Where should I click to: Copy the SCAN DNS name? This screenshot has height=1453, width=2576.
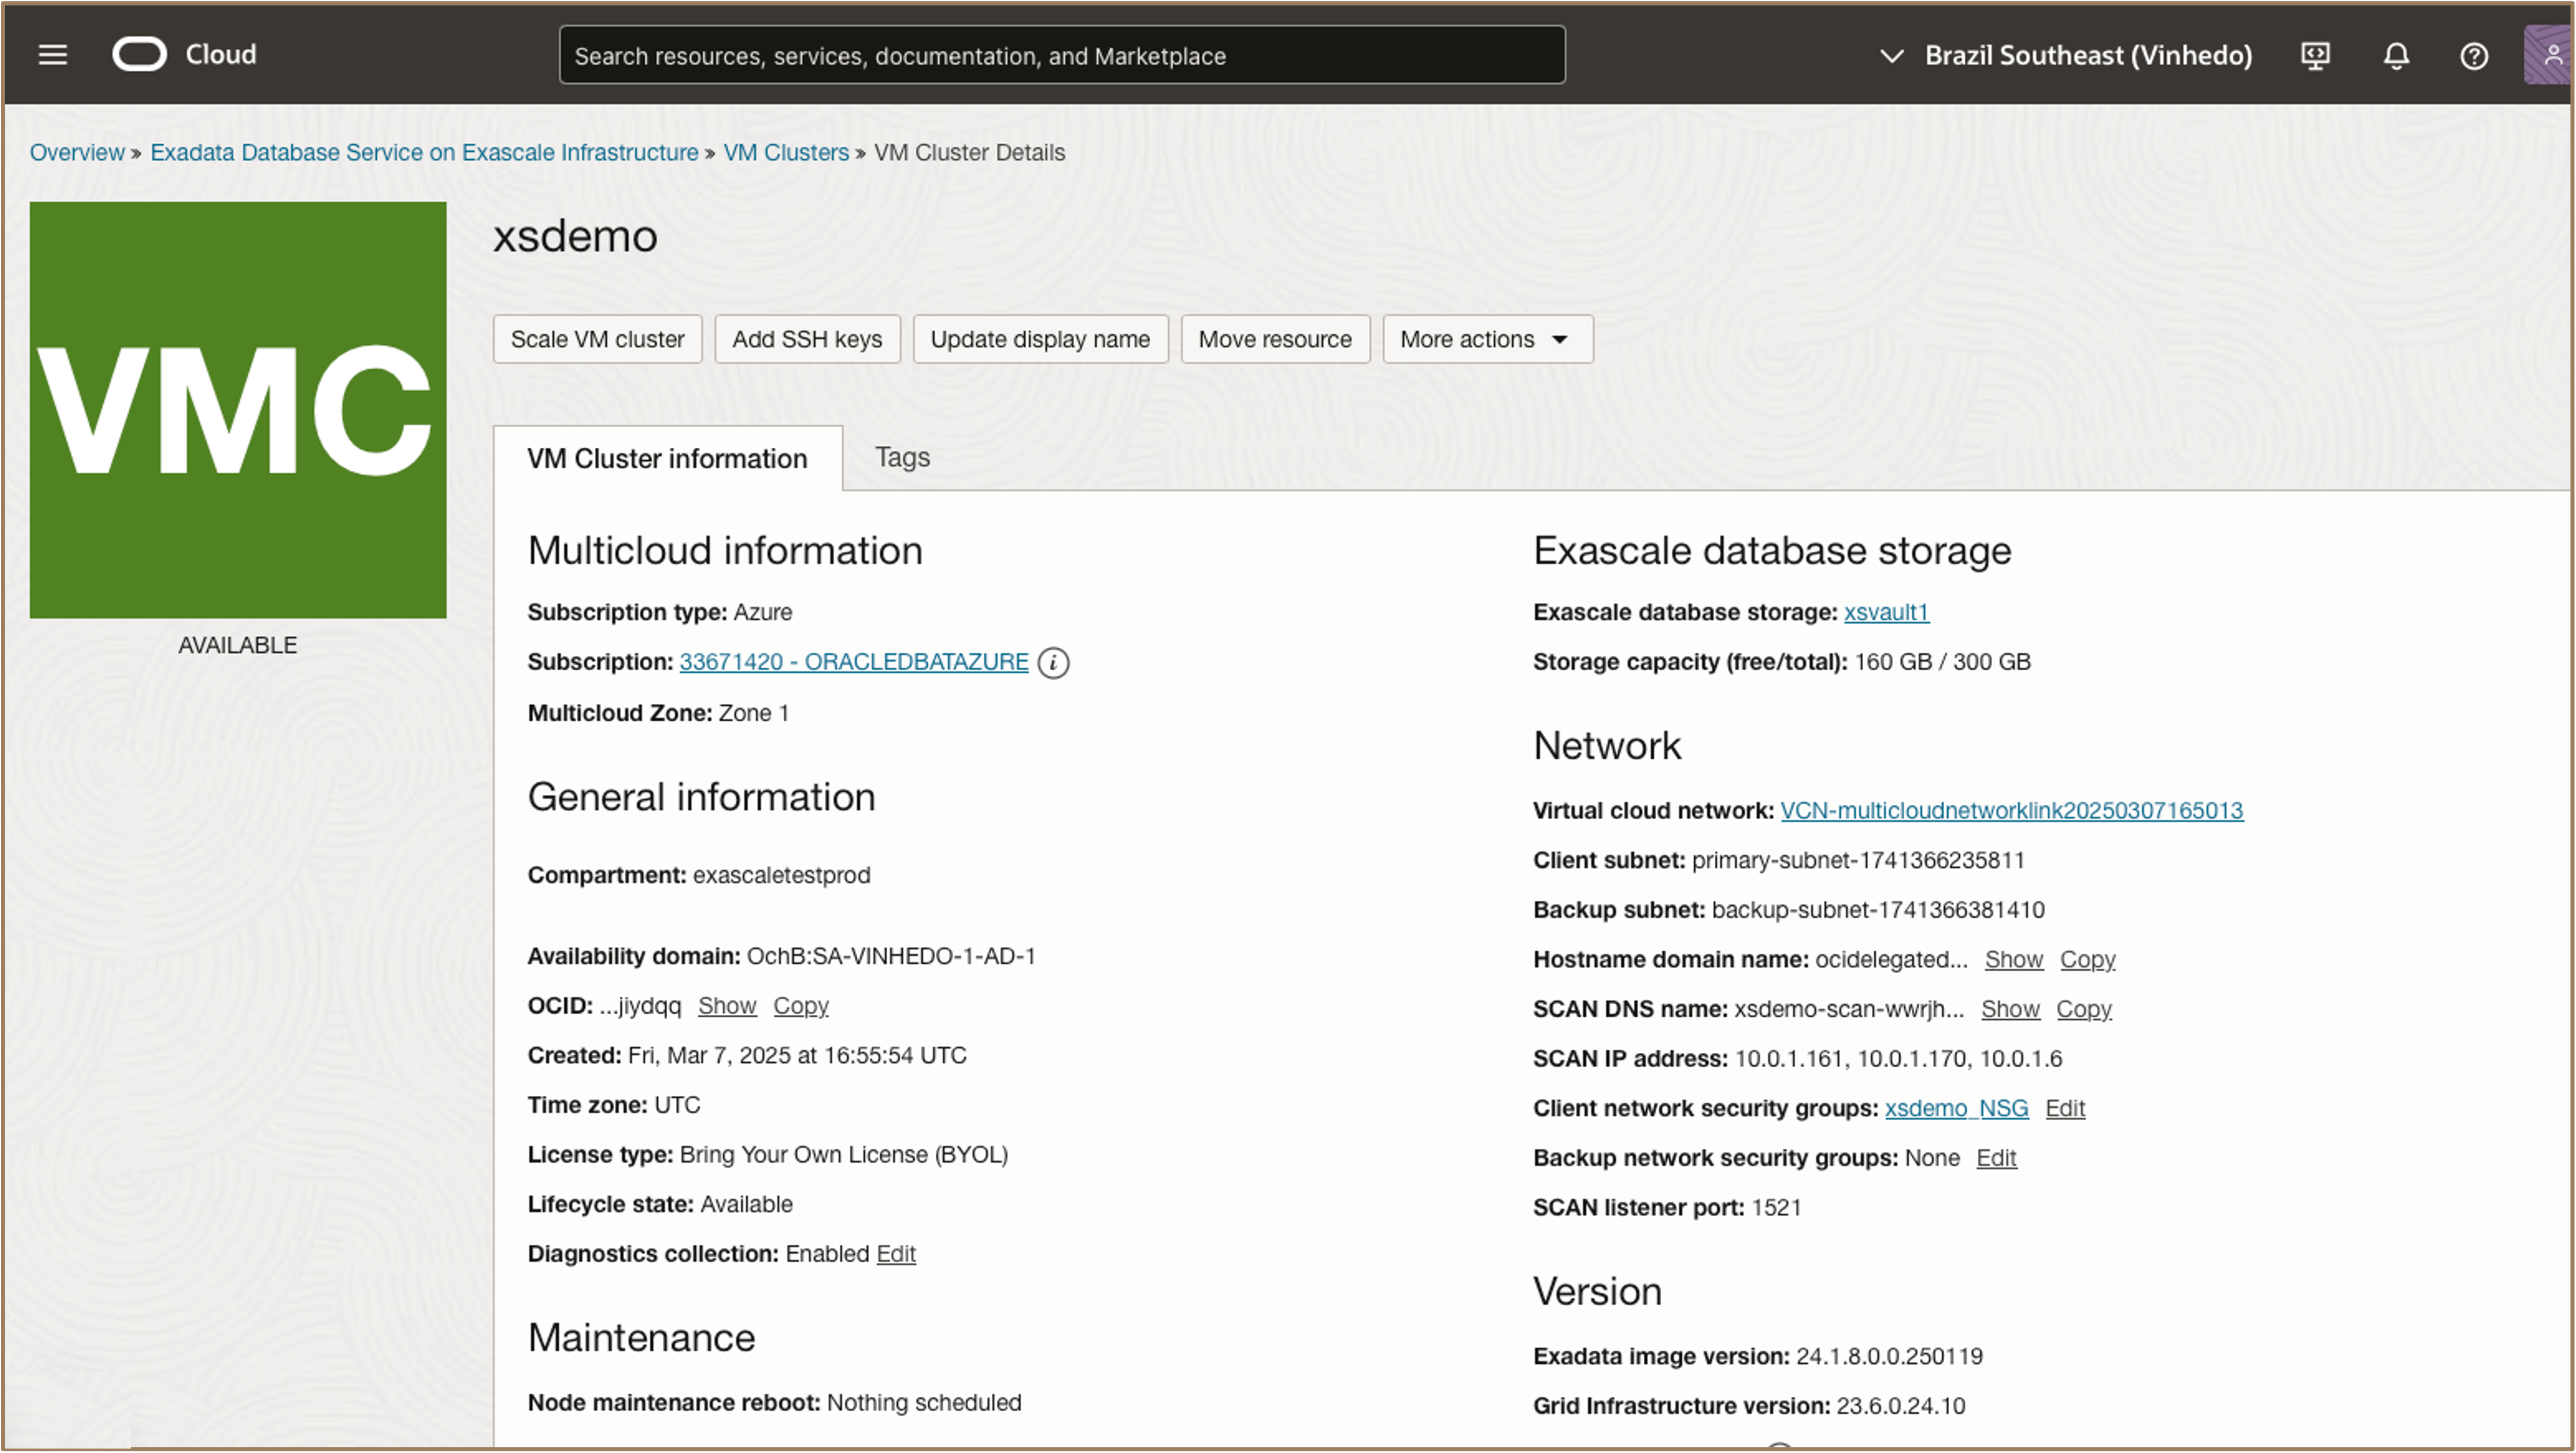pyautogui.click(x=2083, y=1009)
